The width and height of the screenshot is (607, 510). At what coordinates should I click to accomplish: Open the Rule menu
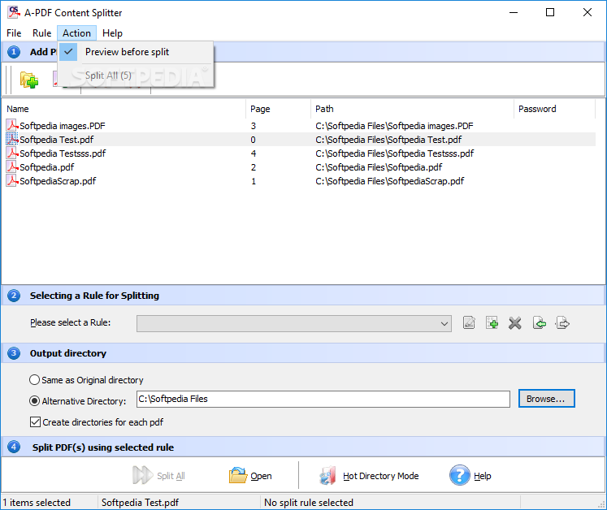[41, 33]
